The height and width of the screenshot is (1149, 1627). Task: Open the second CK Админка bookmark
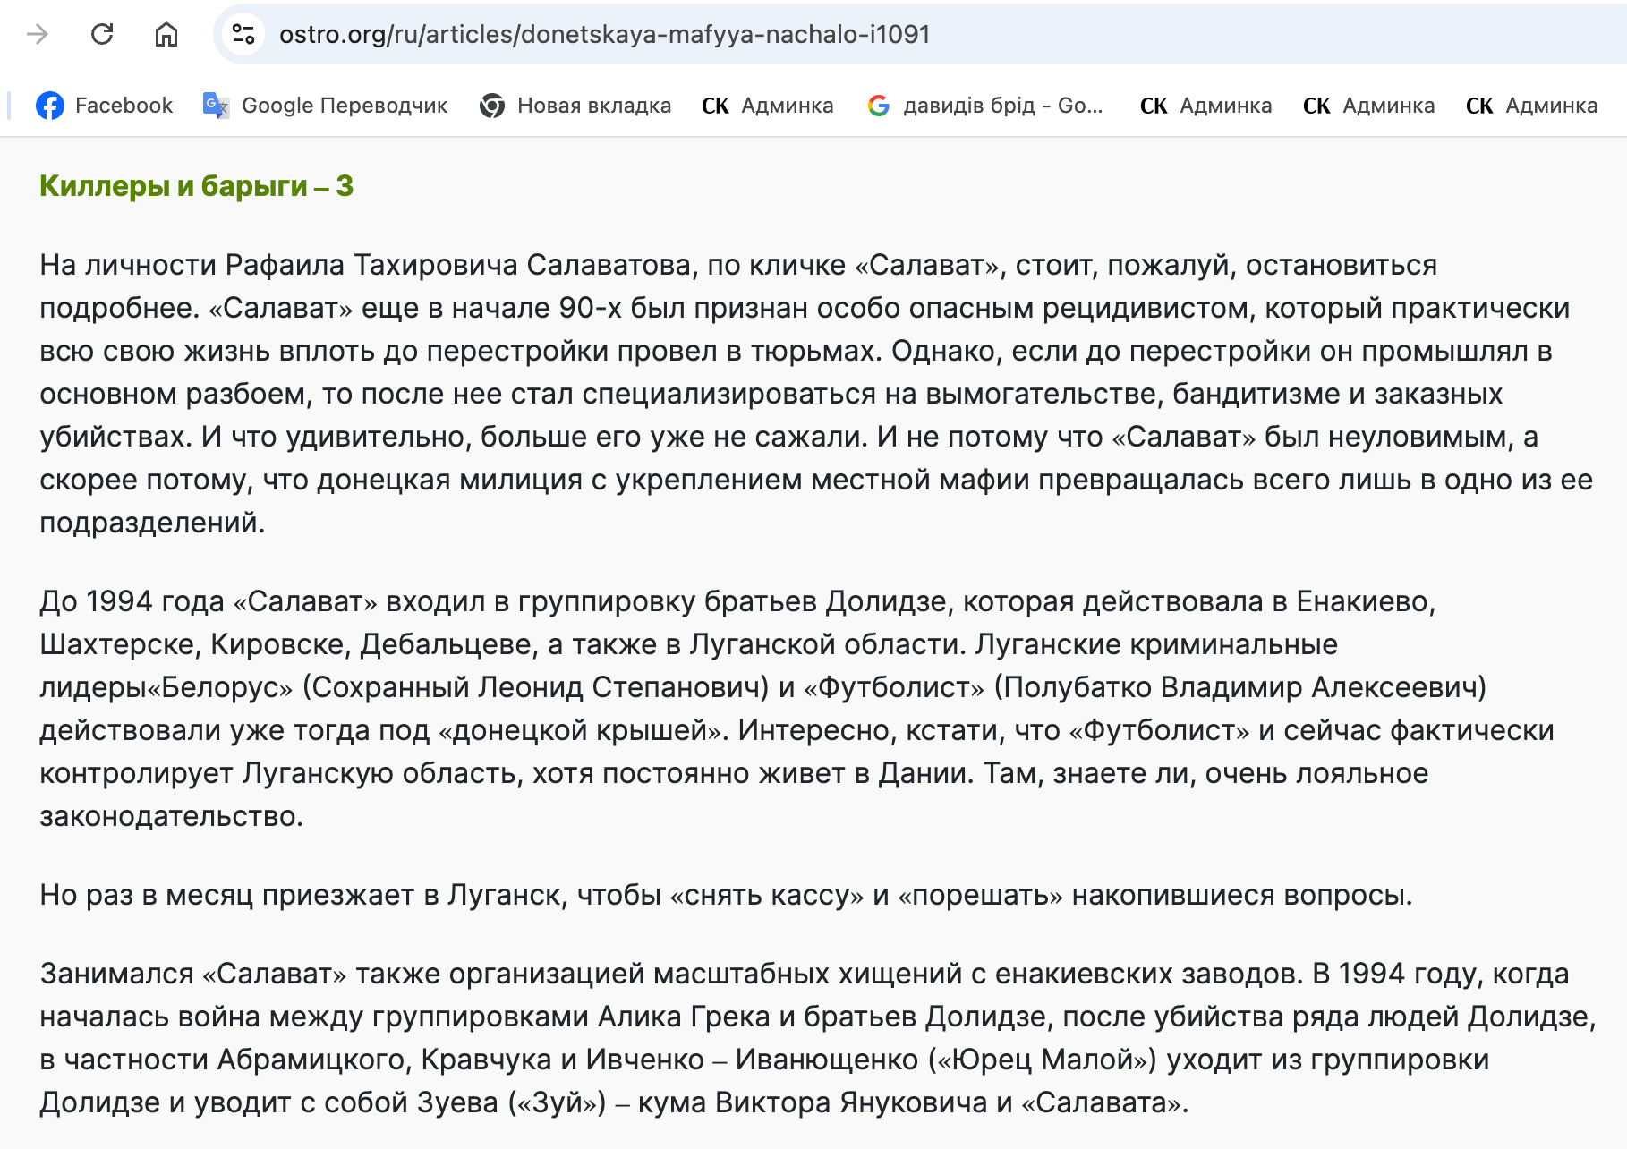(x=1205, y=106)
